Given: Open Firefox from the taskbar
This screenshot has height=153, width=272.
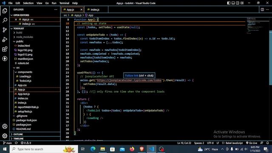Looking at the screenshot, I should pos(132,149).
